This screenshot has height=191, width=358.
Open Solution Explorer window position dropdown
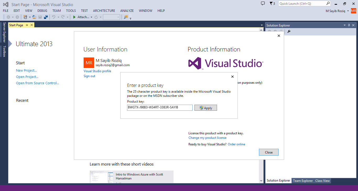345,25
